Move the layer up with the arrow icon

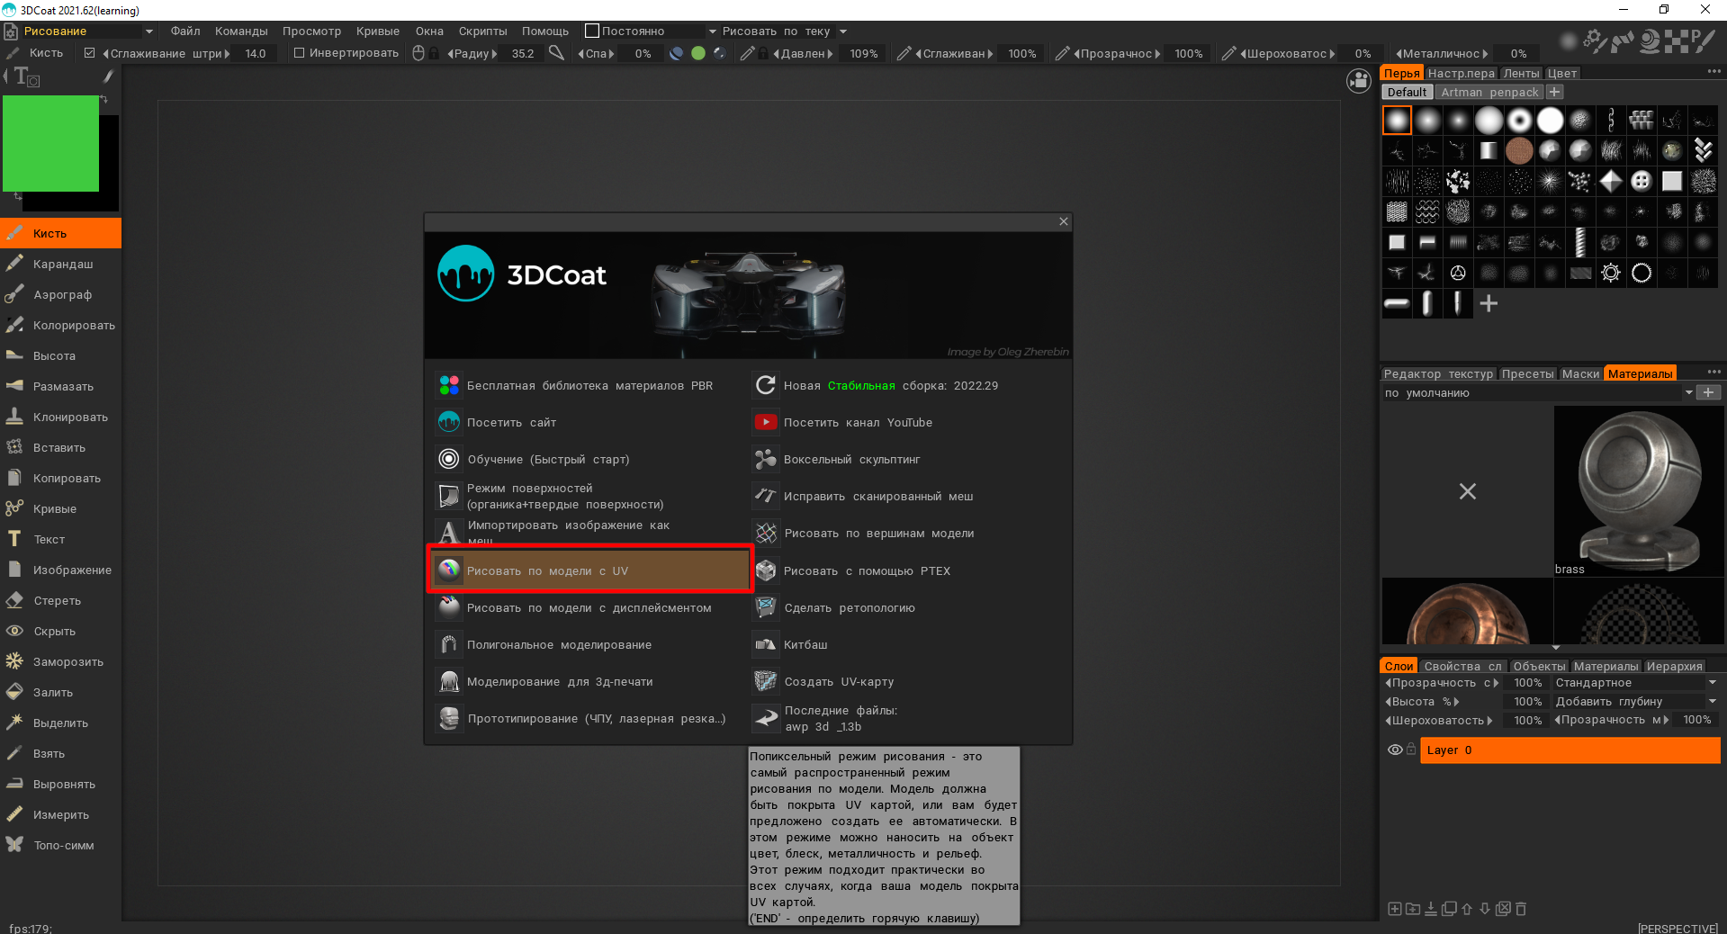pos(1467,909)
